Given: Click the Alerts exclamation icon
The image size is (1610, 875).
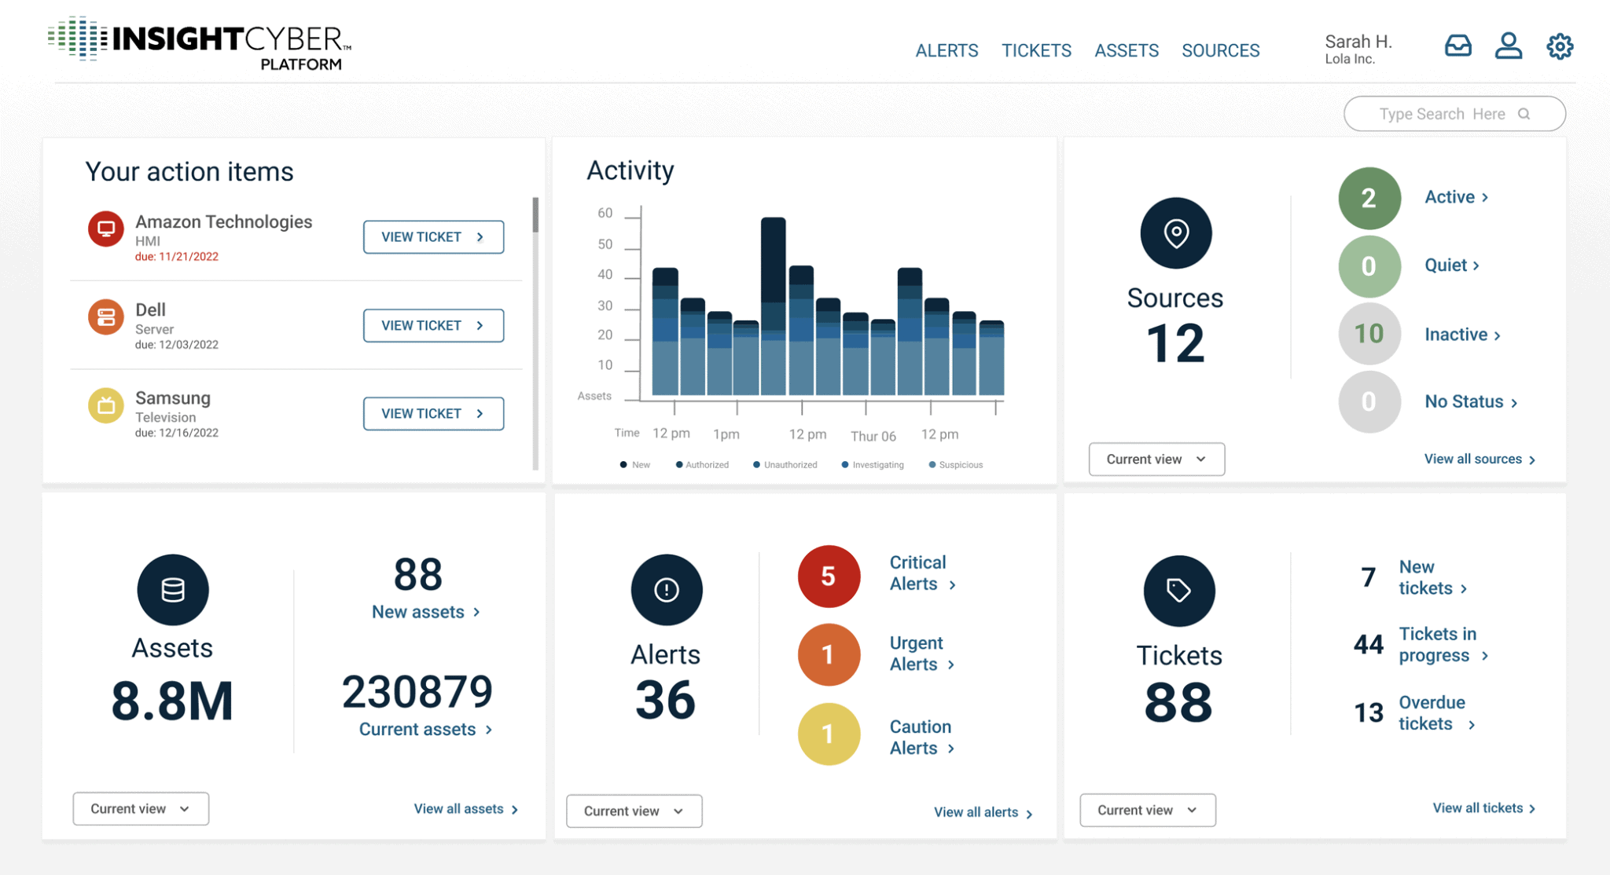Looking at the screenshot, I should coord(666,590).
